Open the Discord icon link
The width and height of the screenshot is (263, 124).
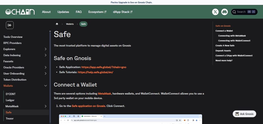pyautogui.click(x=224, y=12)
